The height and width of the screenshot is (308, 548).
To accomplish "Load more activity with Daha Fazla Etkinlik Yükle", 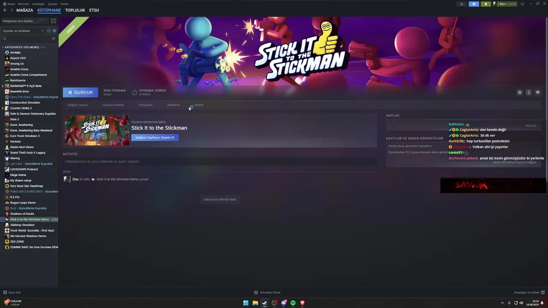I will (x=220, y=199).
